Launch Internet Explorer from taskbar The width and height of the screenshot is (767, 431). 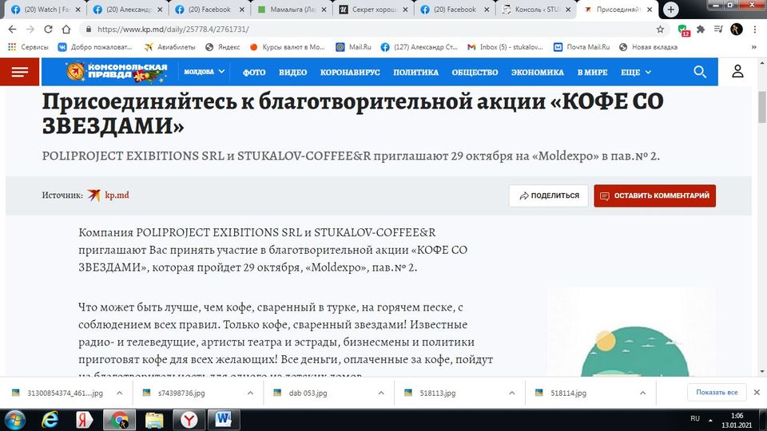pos(50,420)
